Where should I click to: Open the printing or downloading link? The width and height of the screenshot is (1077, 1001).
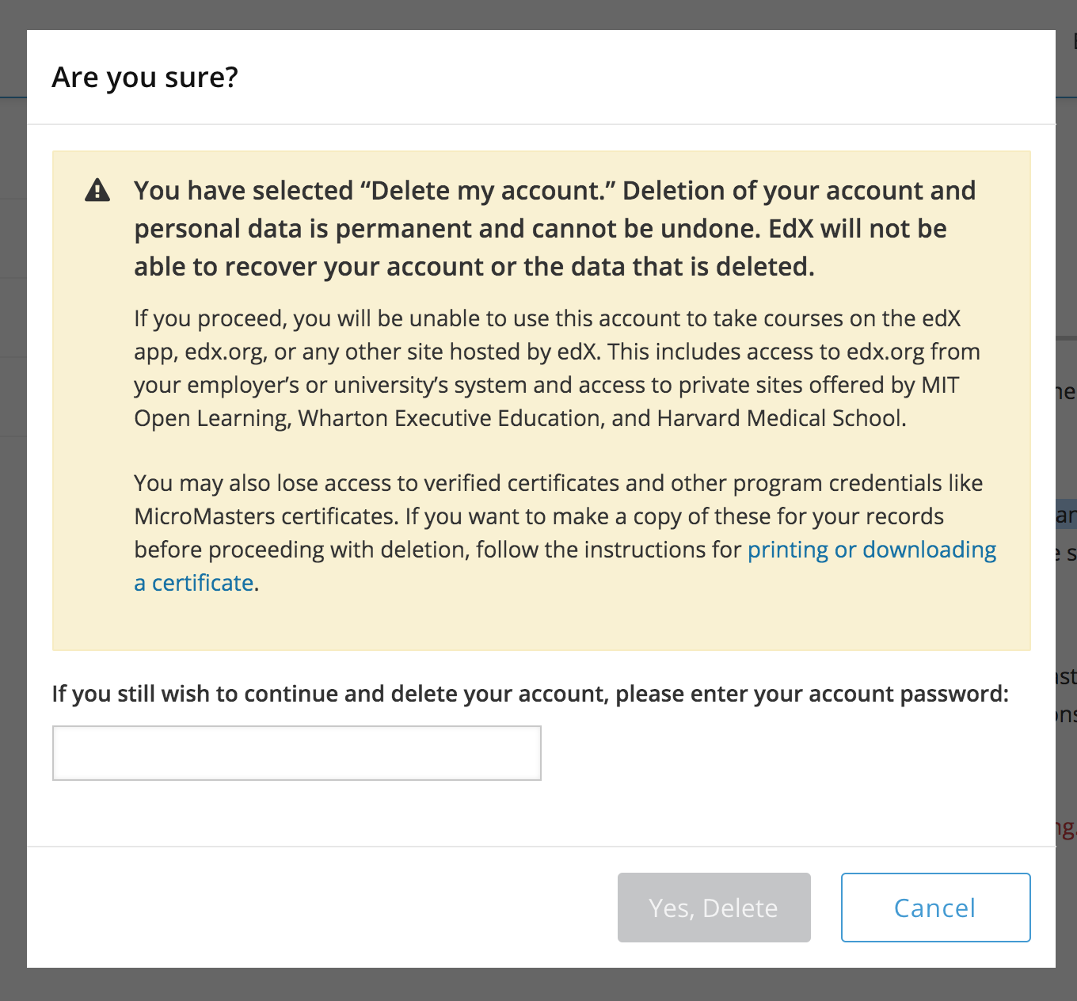(x=872, y=550)
